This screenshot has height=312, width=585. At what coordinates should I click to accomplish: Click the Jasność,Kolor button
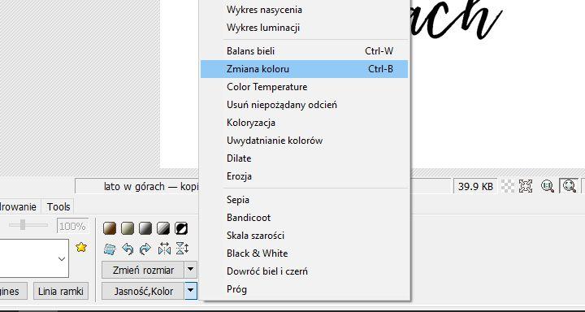[143, 291]
